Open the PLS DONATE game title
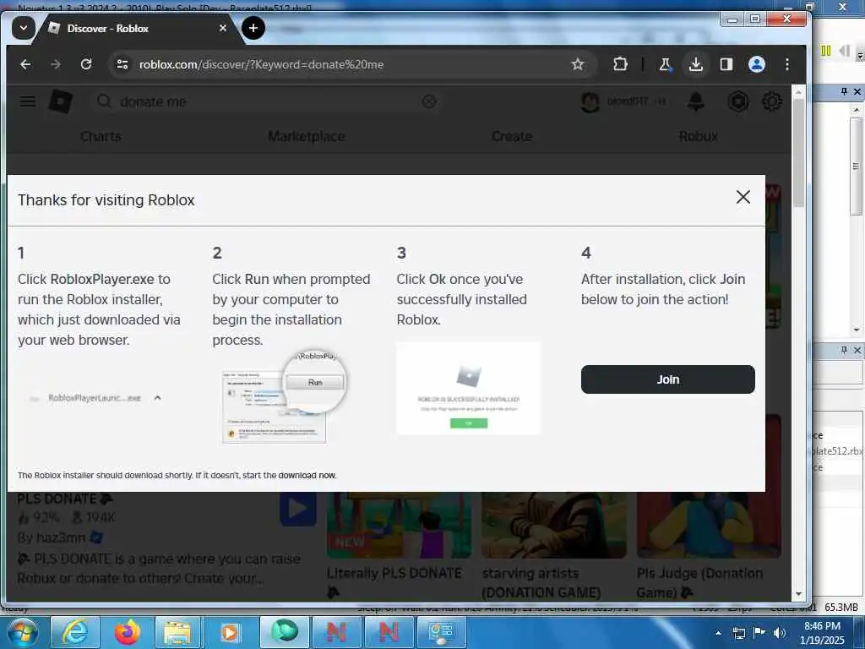 (x=65, y=499)
